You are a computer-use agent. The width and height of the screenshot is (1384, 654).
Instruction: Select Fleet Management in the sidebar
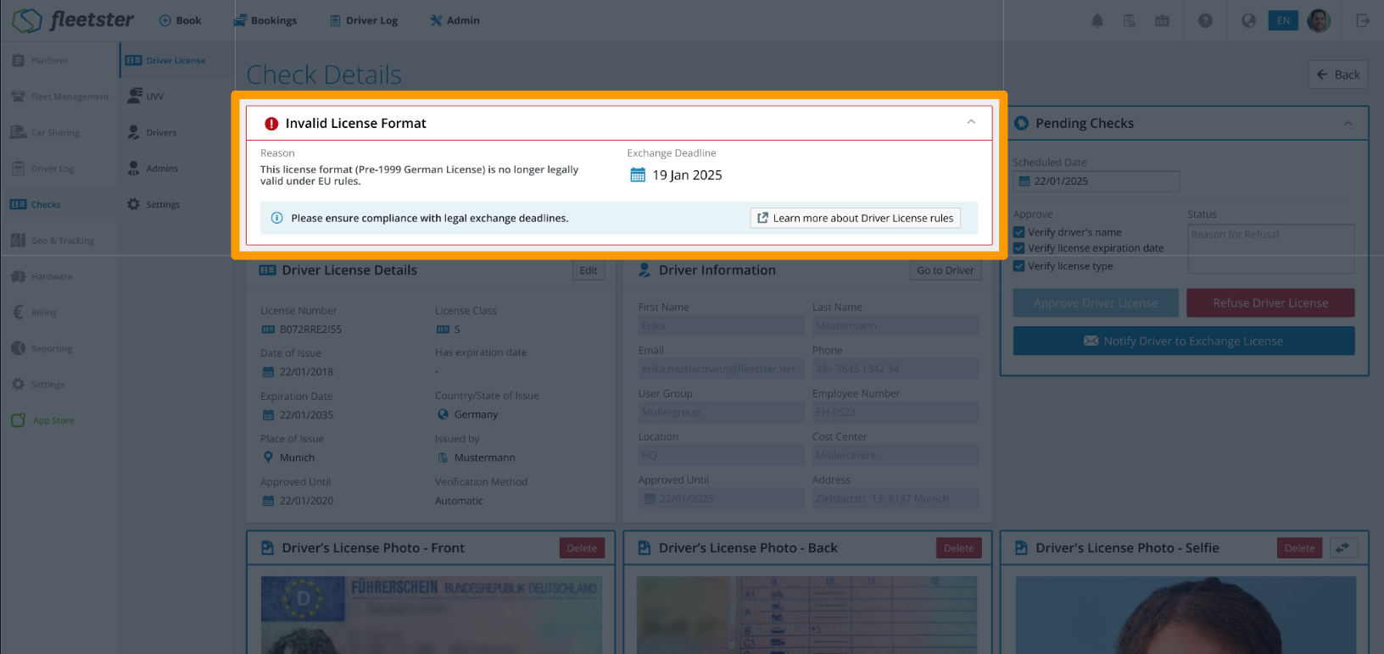pyautogui.click(x=59, y=97)
